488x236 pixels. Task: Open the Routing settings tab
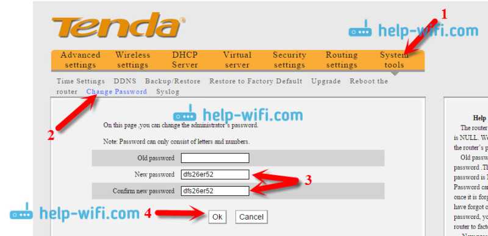[342, 60]
